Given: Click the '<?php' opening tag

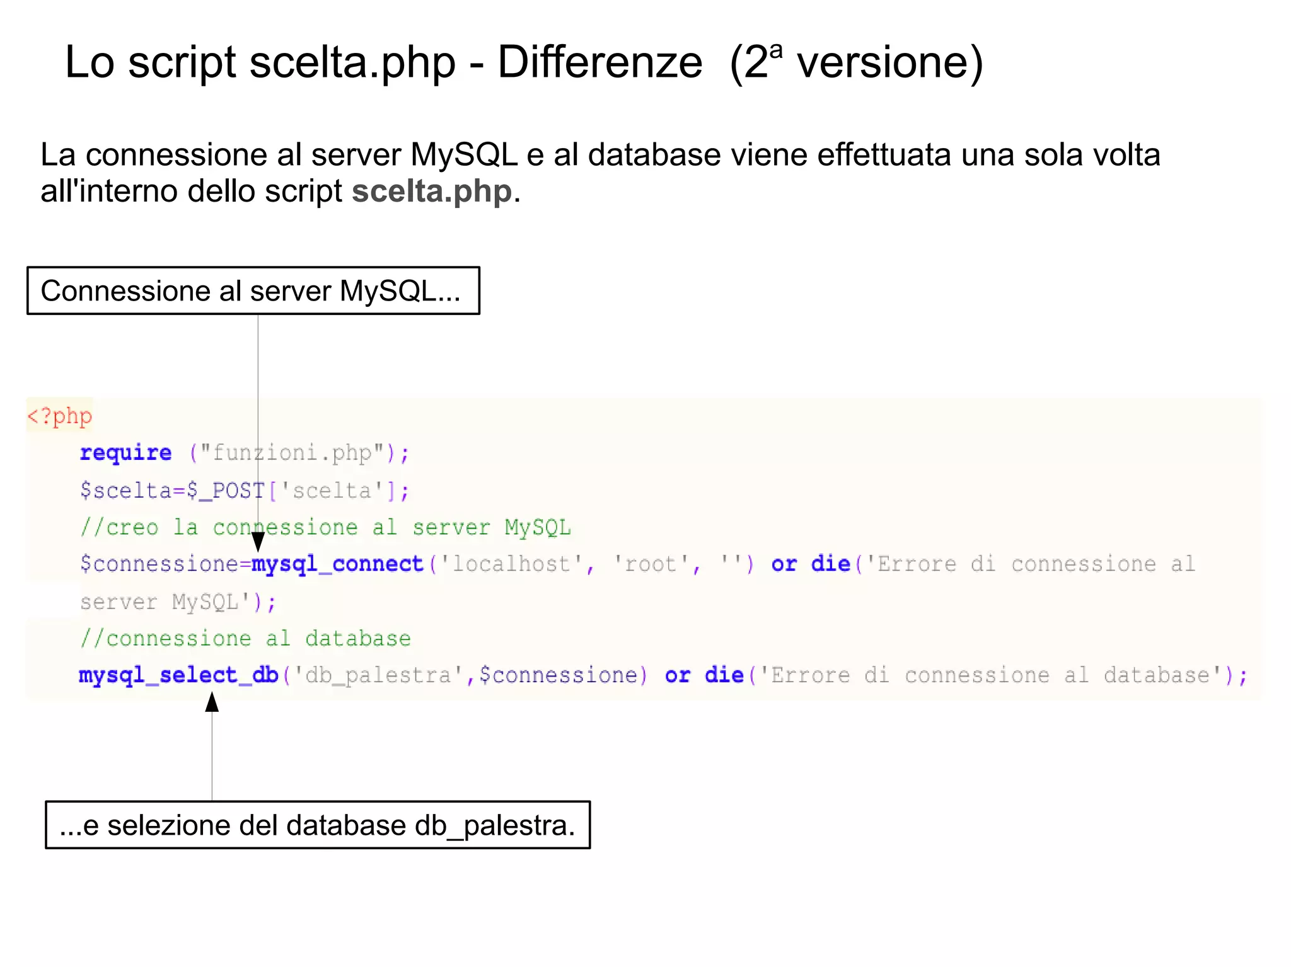Looking at the screenshot, I should (60, 416).
